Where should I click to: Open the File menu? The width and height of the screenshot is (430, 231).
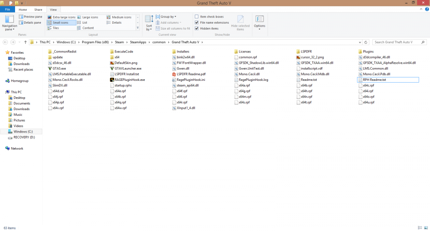point(7,9)
